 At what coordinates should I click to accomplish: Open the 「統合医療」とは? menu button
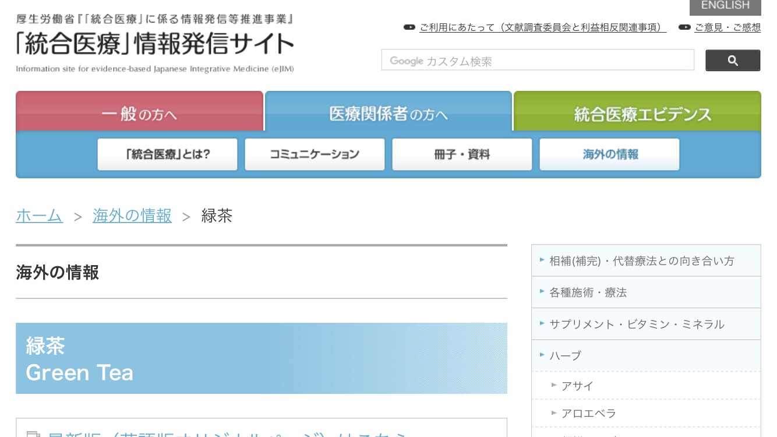[167, 154]
